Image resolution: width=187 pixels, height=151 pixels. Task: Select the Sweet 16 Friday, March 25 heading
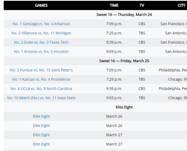(124, 61)
